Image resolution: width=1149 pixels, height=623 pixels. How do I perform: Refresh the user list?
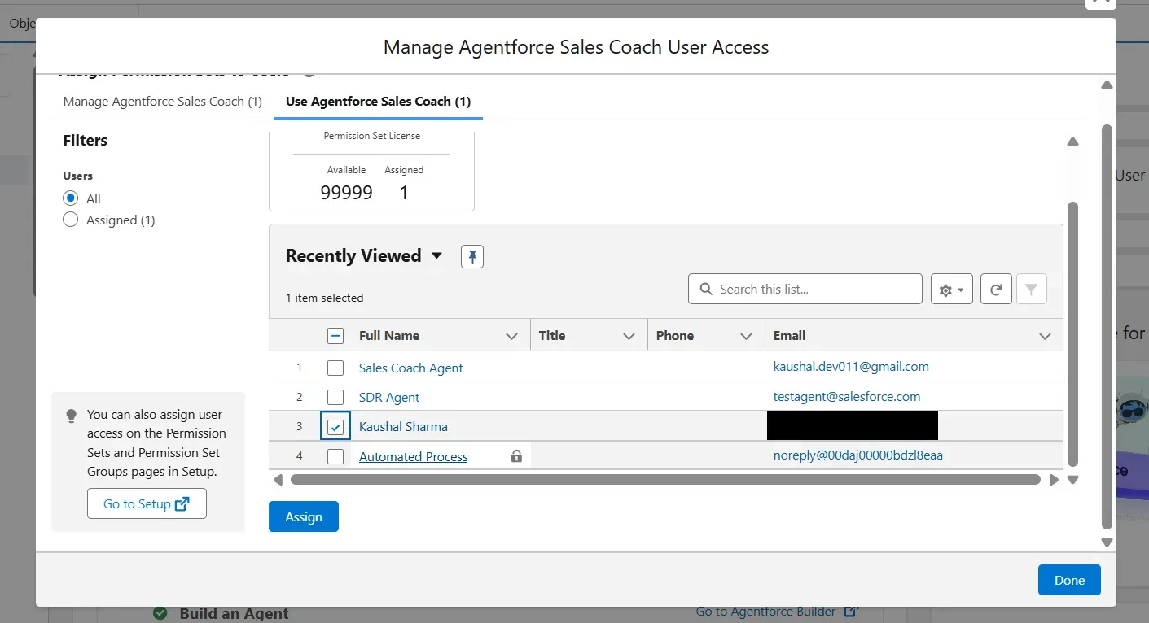coord(996,290)
